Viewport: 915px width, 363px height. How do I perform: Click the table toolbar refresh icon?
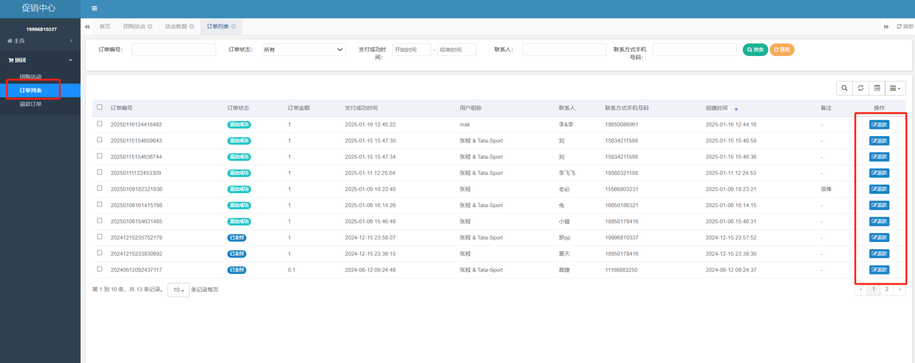click(860, 88)
